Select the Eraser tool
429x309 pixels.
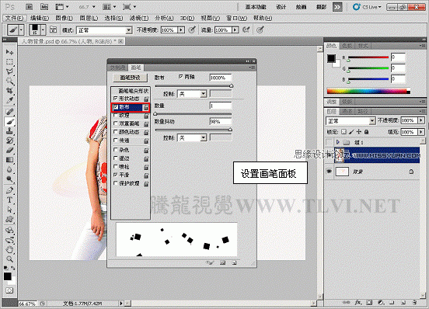pyautogui.click(x=9, y=151)
